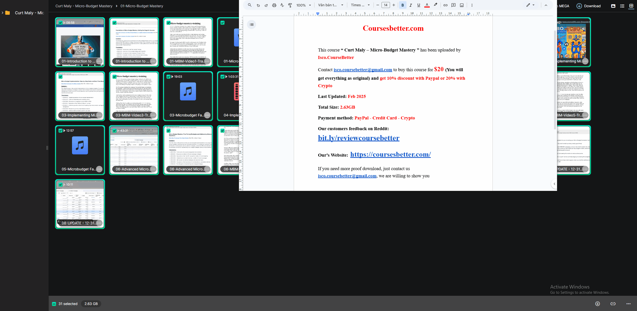Go to Curt Maly - Micro-Budget Mastery breadcrumb
637x311 pixels.
(x=84, y=6)
